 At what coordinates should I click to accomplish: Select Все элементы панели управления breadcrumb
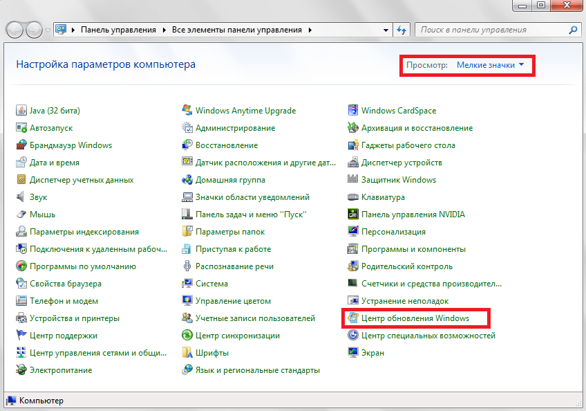point(238,30)
